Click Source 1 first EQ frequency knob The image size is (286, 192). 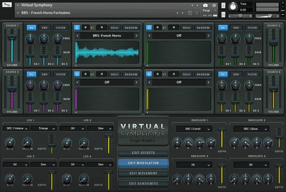[30, 38]
